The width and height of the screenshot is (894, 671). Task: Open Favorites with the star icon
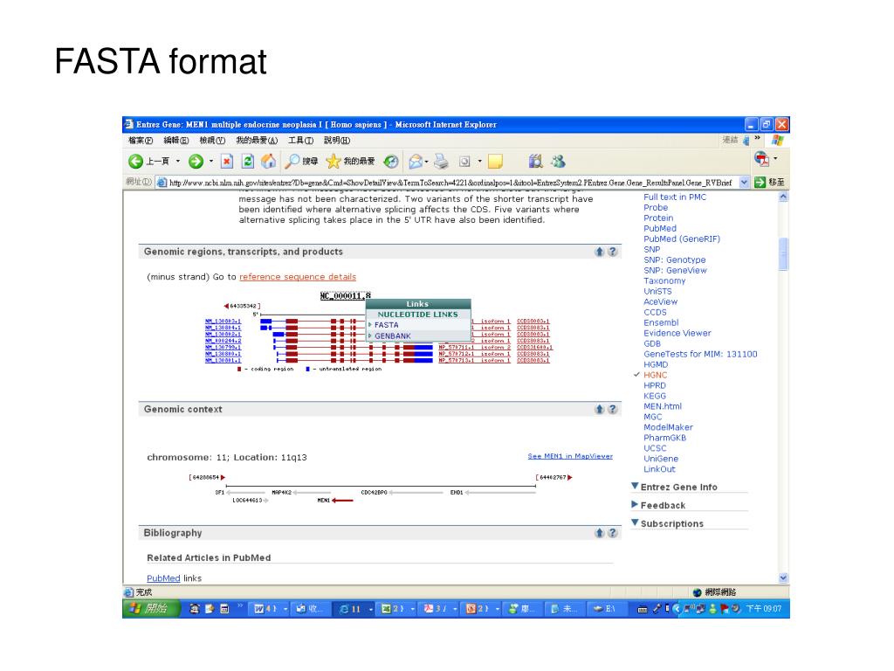[333, 162]
